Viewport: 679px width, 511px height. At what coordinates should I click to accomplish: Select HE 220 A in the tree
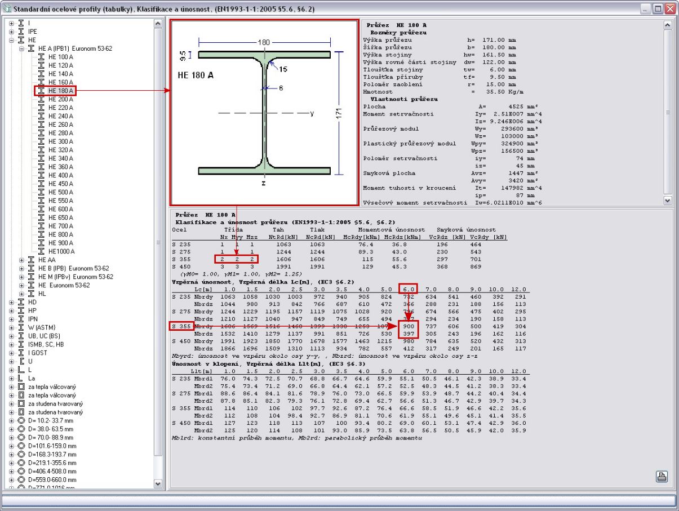[x=60, y=108]
